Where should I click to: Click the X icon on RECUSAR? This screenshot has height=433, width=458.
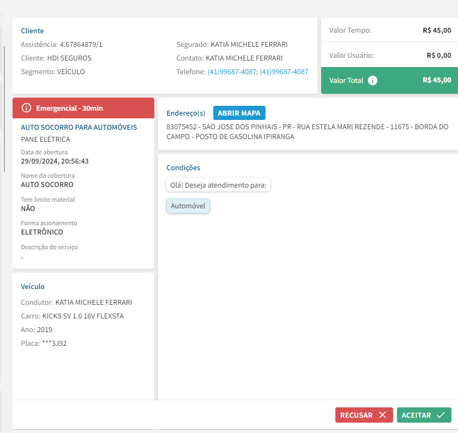382,415
